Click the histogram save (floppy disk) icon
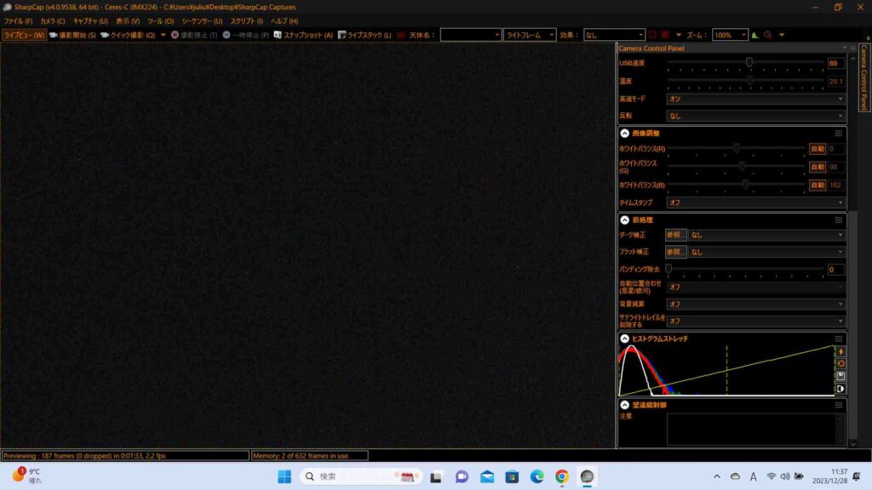Screen dimensions: 872x490 (x=841, y=376)
